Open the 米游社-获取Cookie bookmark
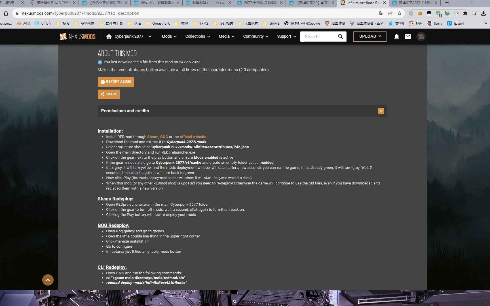 (302, 23)
